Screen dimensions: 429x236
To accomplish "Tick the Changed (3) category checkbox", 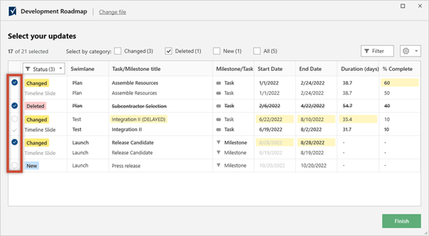I will (118, 51).
